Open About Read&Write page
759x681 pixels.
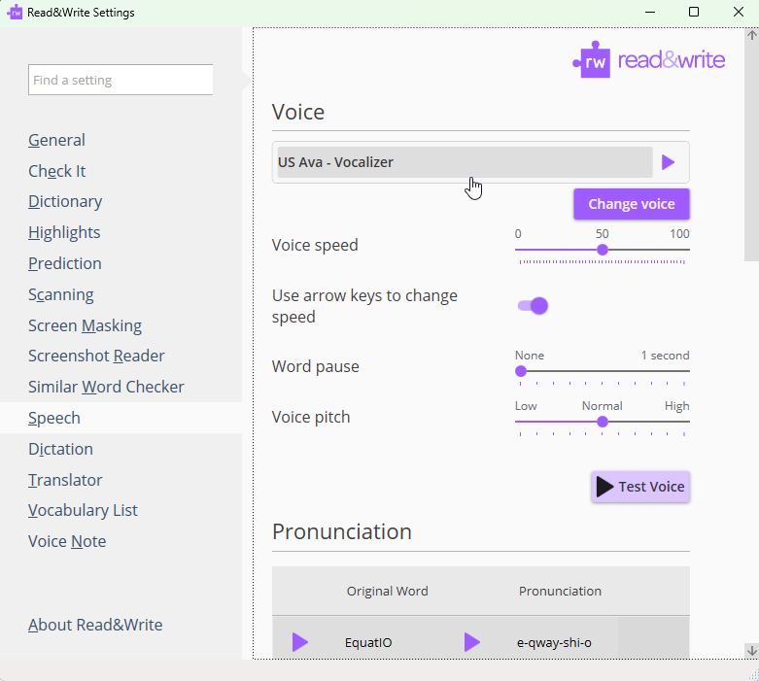click(x=95, y=625)
